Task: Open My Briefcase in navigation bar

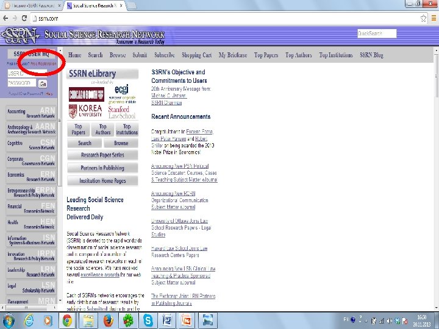Action: point(233,55)
